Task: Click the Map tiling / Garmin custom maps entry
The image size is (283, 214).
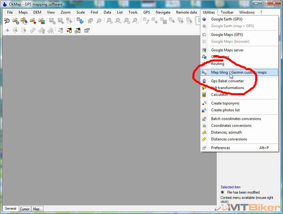Action: point(238,72)
